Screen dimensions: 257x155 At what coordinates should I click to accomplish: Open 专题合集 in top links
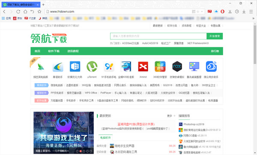tap(215, 26)
